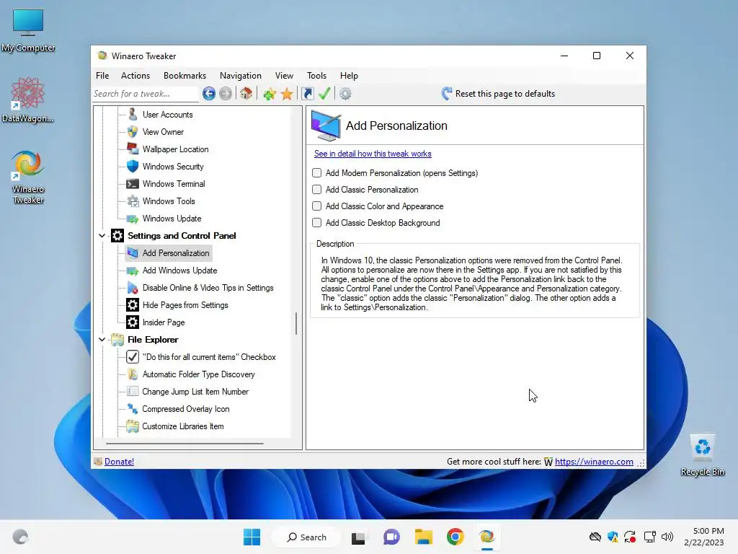Open the File menu

(102, 75)
